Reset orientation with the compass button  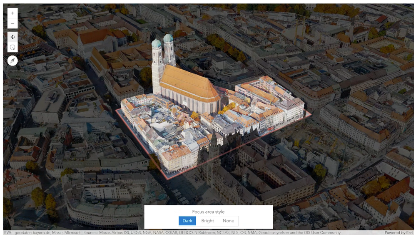tap(12, 61)
